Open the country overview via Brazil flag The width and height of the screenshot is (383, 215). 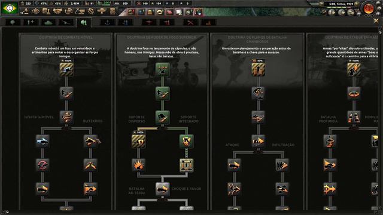pos(10,8)
